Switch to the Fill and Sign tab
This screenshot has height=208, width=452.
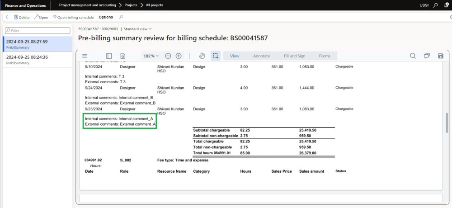click(x=293, y=56)
